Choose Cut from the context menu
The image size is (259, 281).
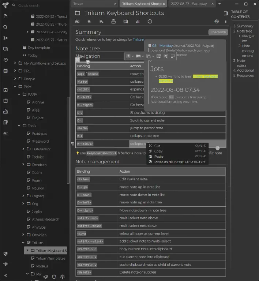click(x=177, y=146)
